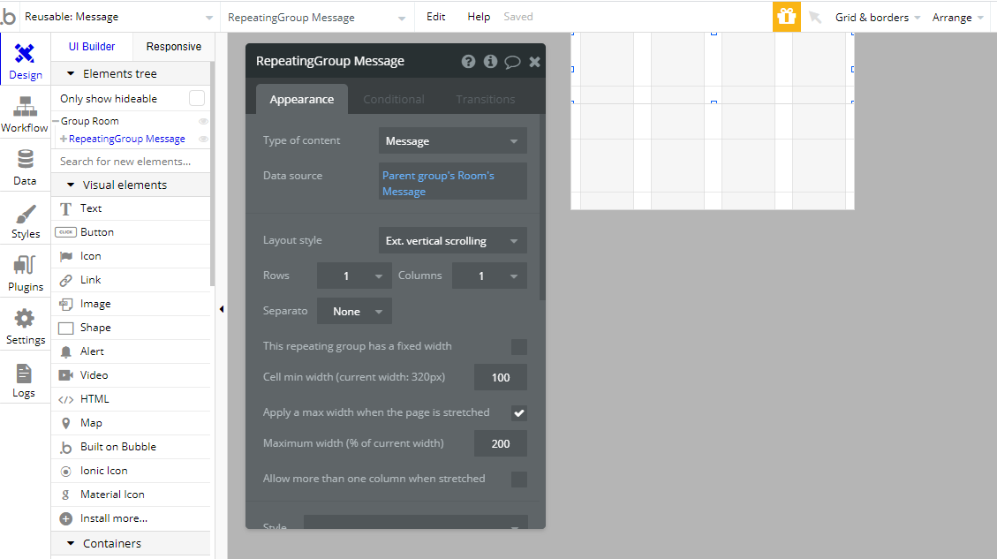Open the Type of content dropdown

click(453, 140)
